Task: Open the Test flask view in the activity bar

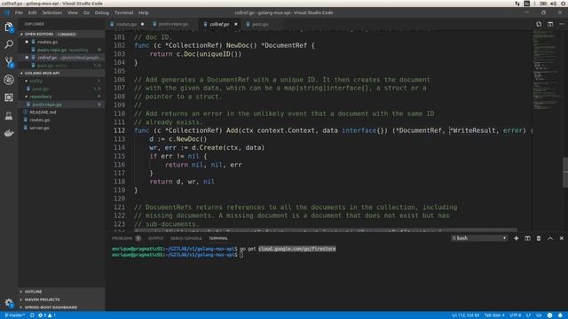Action: point(9,115)
